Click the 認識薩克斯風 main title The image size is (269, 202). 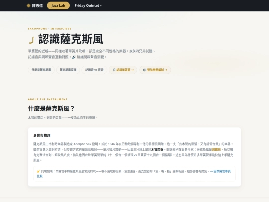(71, 39)
